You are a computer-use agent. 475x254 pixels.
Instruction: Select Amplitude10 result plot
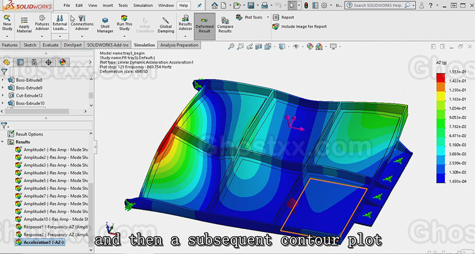pos(52,219)
